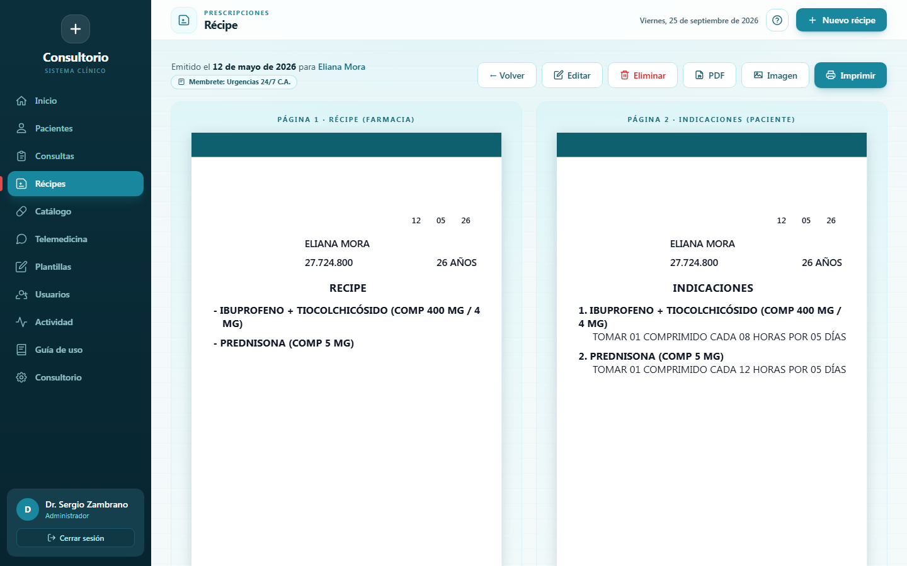Open Consultas in the sidebar
Viewport: 907px width, 566px height.
76,156
